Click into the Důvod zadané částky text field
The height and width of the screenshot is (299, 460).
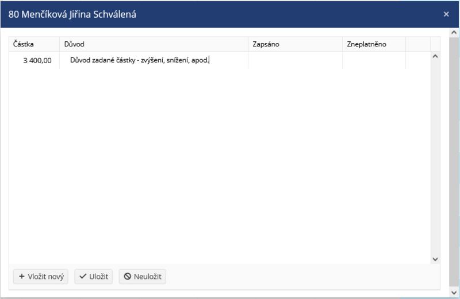(154, 60)
